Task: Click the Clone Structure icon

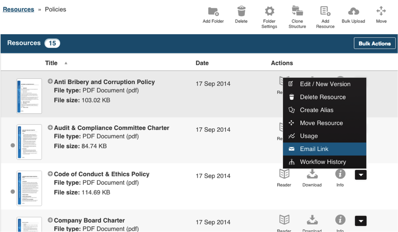Action: [x=297, y=11]
